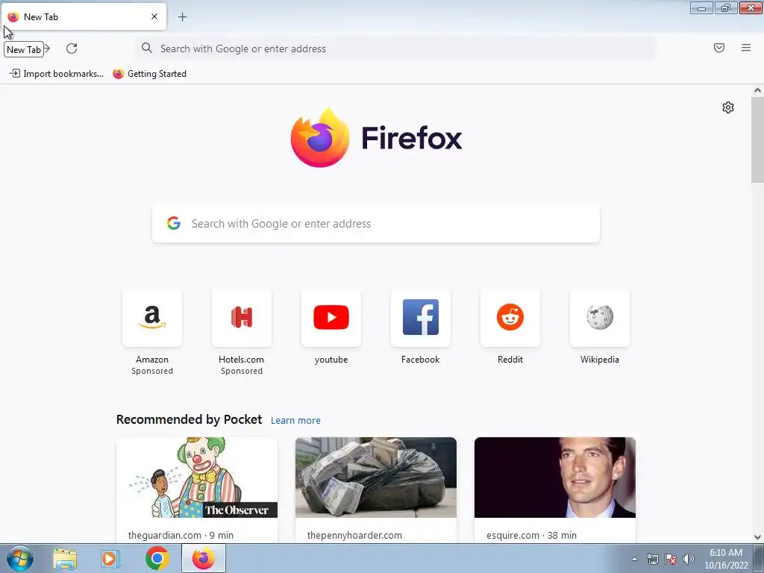Screen dimensions: 764x573
Task: Click the Firefox taskbar button
Action: point(204,558)
